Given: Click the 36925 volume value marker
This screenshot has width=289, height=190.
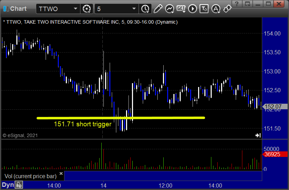Looking at the screenshot, I should coord(275,154).
